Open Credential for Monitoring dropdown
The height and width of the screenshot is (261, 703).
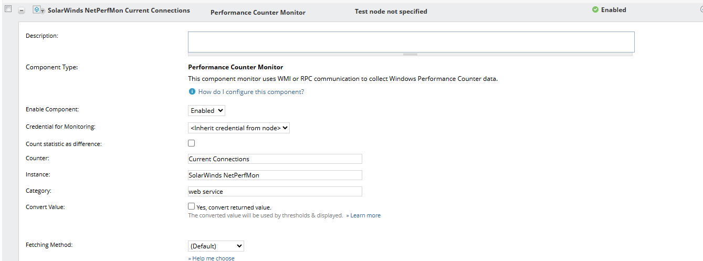[x=238, y=127]
